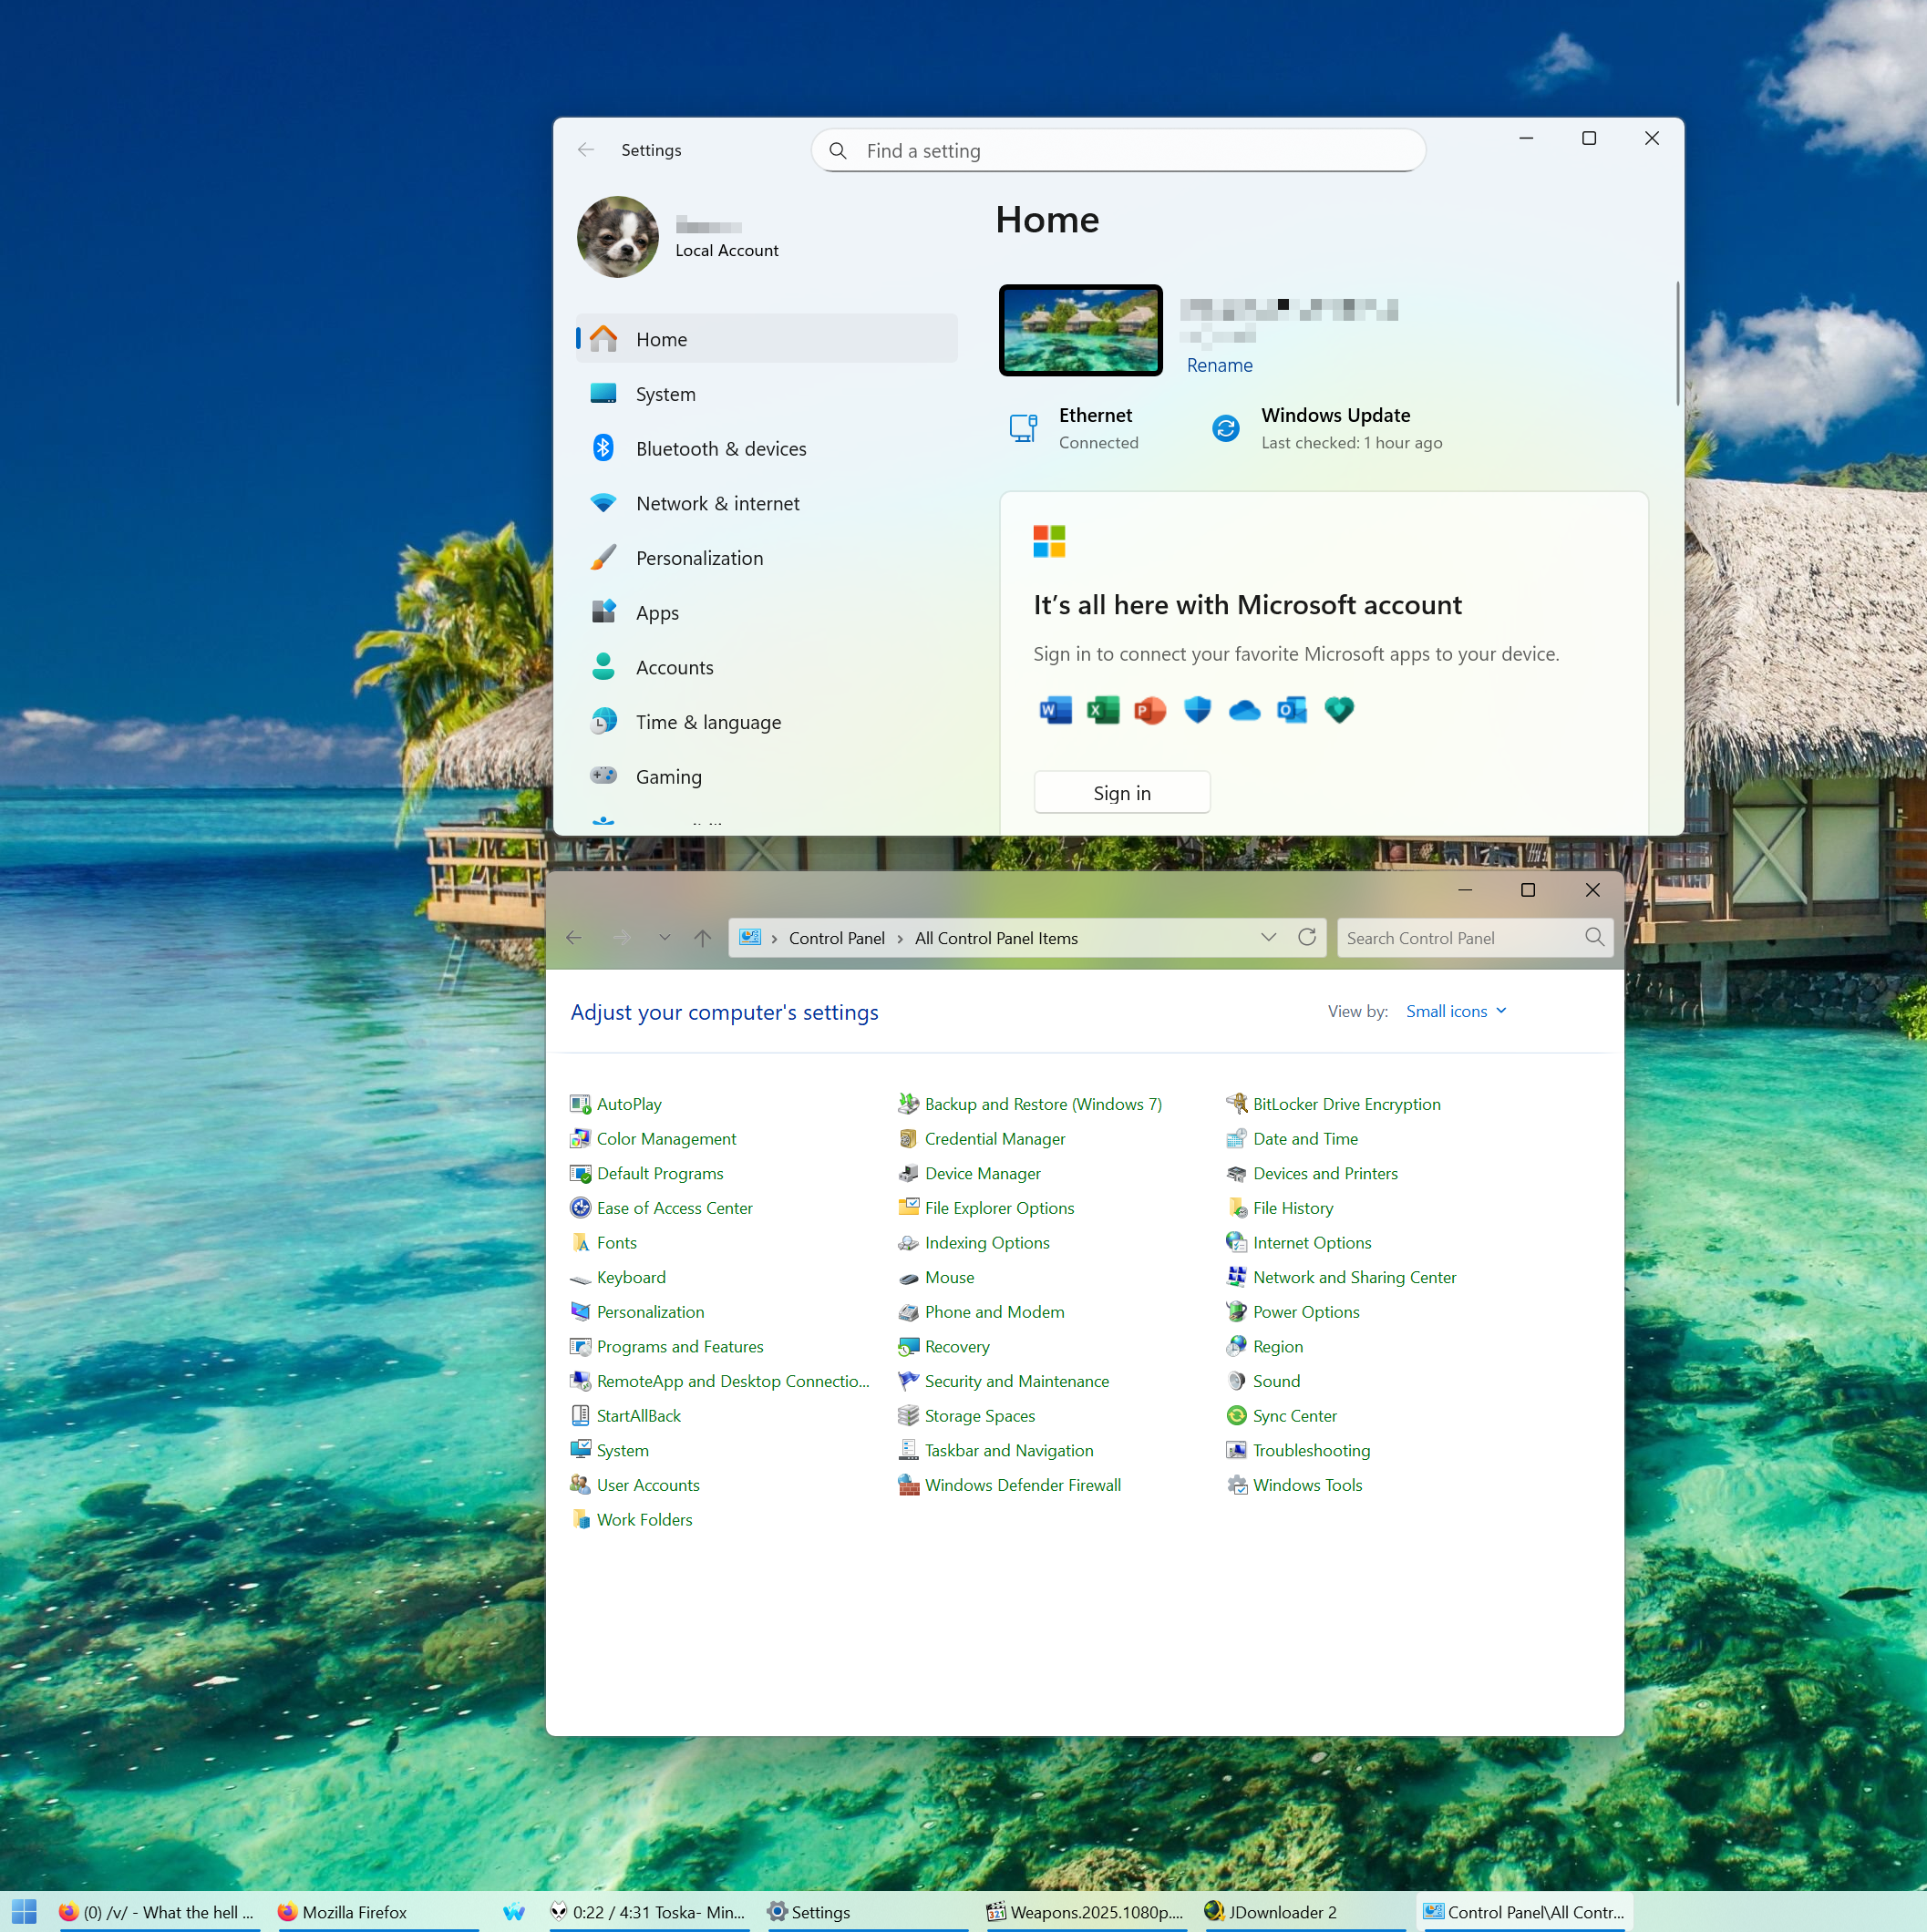
Task: Open the Sync Center icon
Action: (x=1236, y=1415)
